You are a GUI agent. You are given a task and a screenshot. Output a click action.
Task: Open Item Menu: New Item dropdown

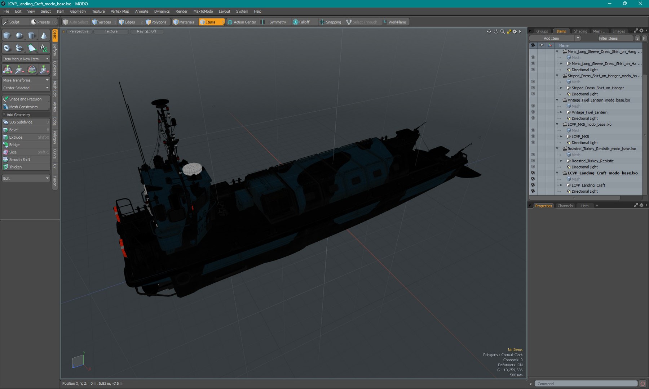26,59
